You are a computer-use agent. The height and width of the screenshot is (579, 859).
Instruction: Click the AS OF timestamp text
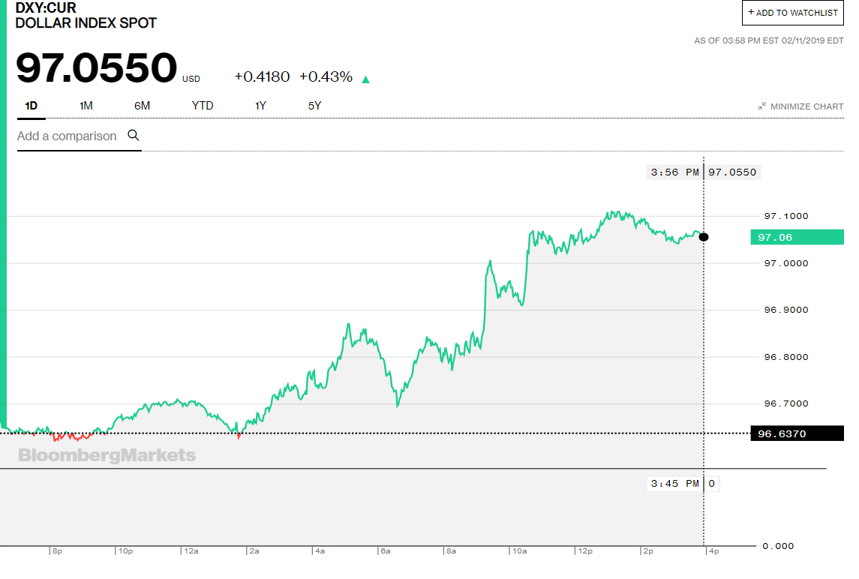pyautogui.click(x=769, y=40)
